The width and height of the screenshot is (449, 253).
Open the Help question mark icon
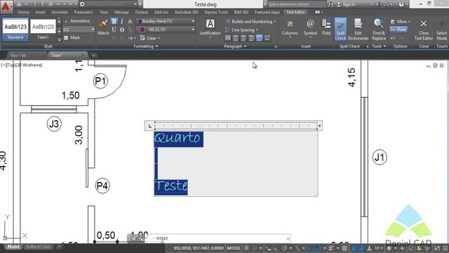coord(401,4)
